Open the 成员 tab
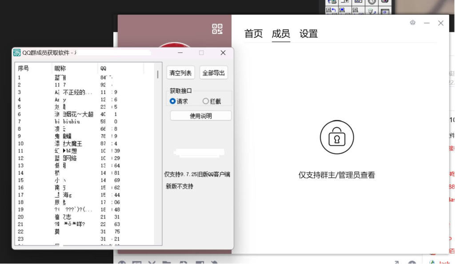Image resolution: width=455 pixels, height=264 pixels. pos(281,34)
